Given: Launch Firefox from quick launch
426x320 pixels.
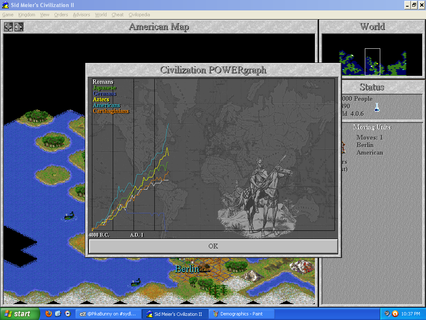Looking at the screenshot, I should click(x=48, y=314).
